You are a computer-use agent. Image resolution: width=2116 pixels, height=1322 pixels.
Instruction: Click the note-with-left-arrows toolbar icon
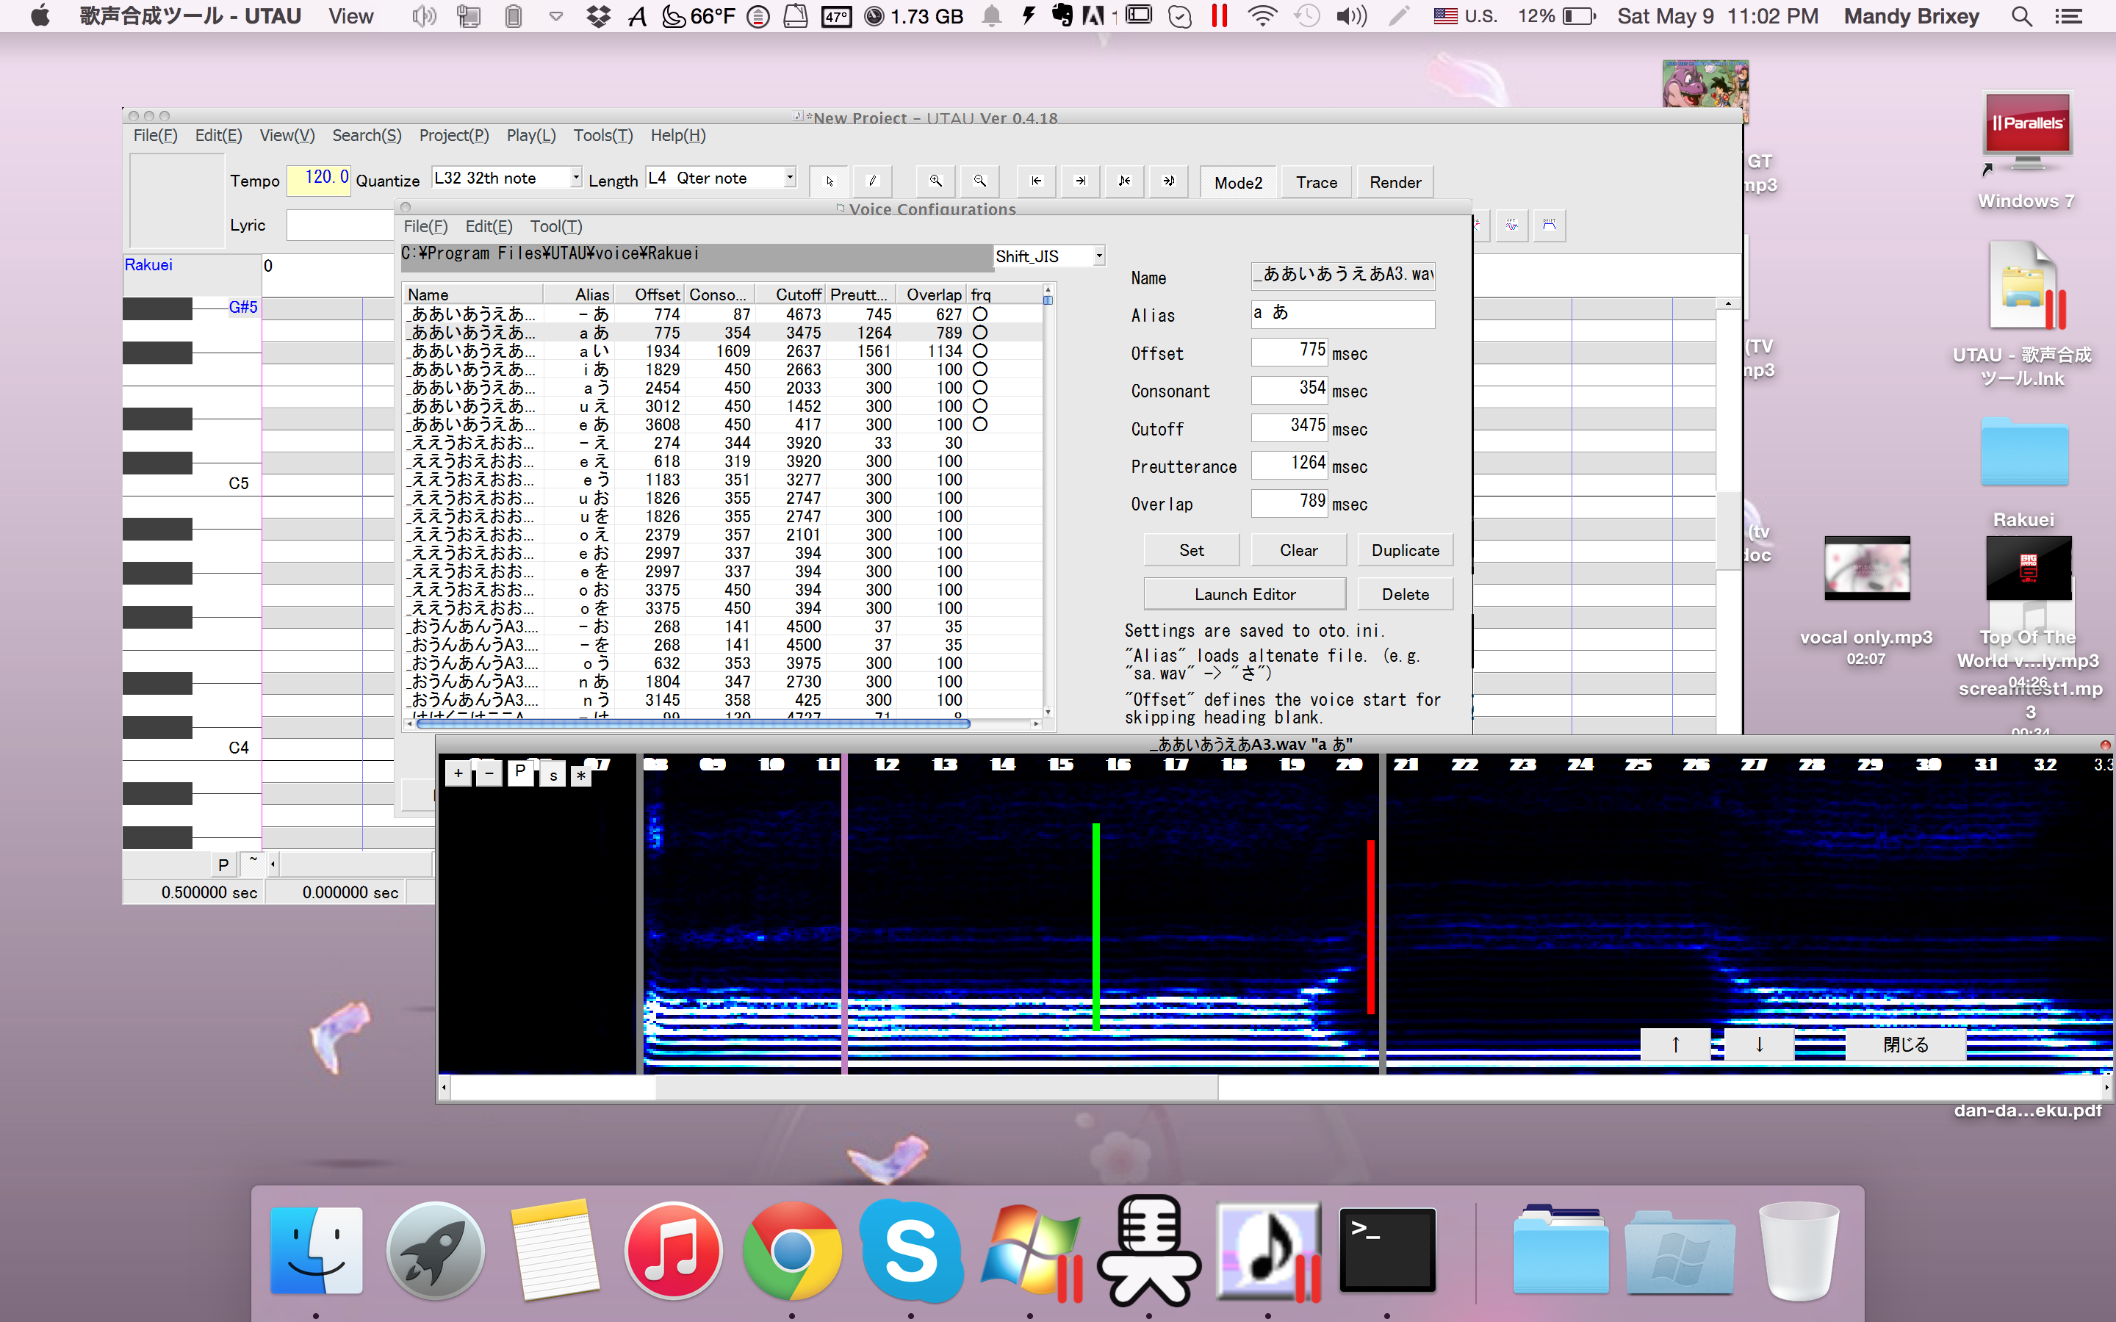point(1124,181)
